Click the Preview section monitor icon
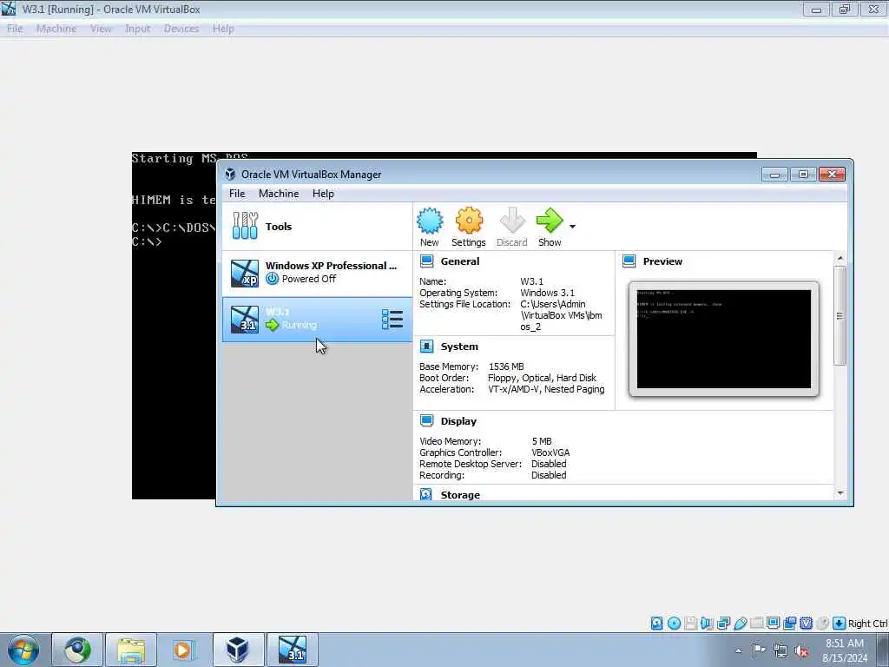Image resolution: width=889 pixels, height=667 pixels. 629,261
